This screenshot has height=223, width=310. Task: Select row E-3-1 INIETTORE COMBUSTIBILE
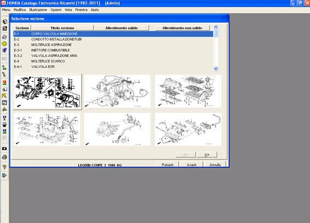pyautogui.click(x=113, y=50)
